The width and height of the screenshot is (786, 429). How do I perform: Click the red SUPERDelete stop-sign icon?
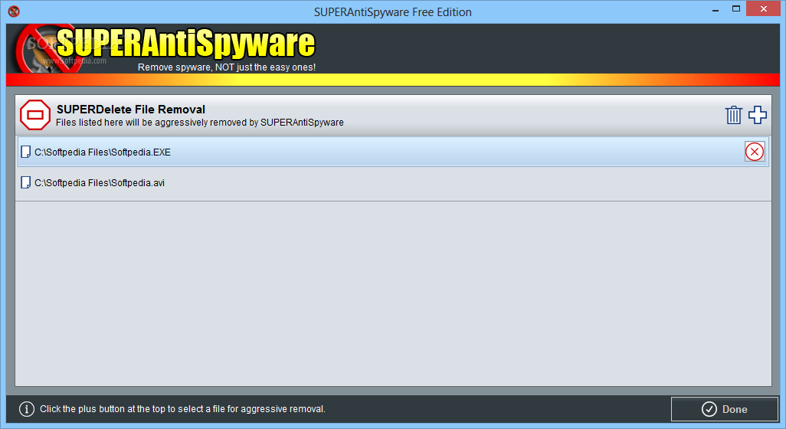pos(35,115)
